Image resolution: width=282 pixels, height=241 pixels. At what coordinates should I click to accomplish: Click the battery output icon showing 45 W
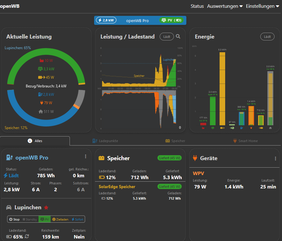coord(42,77)
